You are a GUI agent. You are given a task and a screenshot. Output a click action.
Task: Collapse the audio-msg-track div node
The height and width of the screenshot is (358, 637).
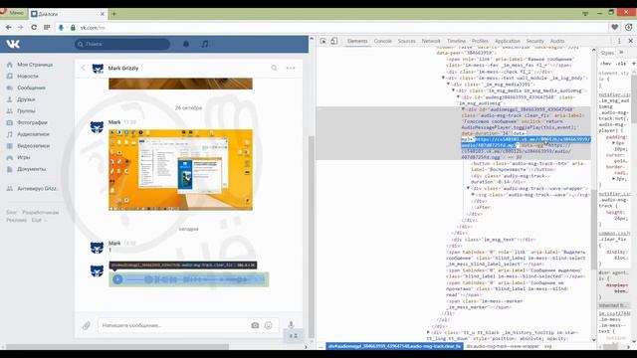[463, 109]
